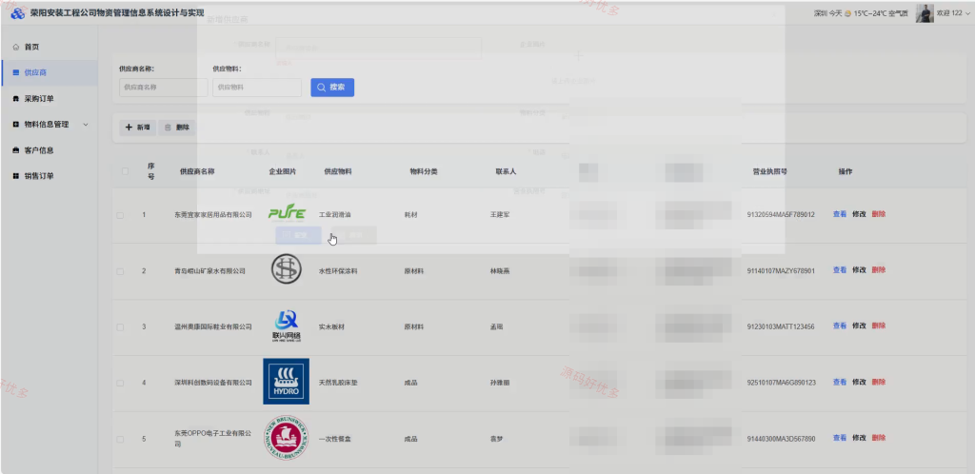
Task: Click the 营业执照号 column header
Action: 769,171
